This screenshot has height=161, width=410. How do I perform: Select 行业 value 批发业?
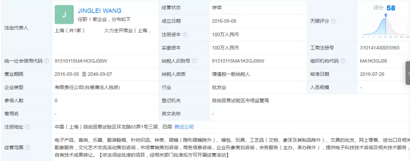pyautogui.click(x=219, y=87)
